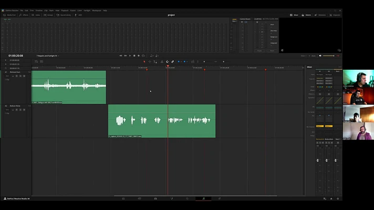Open the Help menu

[x=105, y=10]
